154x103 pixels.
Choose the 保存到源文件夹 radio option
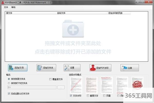point(9,79)
